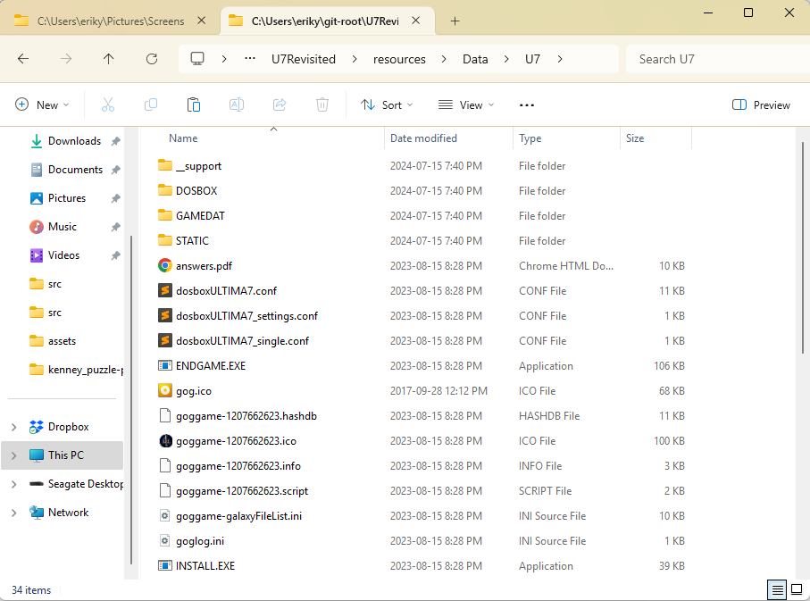
Task: Open Videos in the sidebar
Action: tap(64, 255)
